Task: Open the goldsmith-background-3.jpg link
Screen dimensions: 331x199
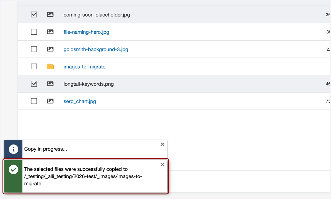Action: tap(96, 50)
